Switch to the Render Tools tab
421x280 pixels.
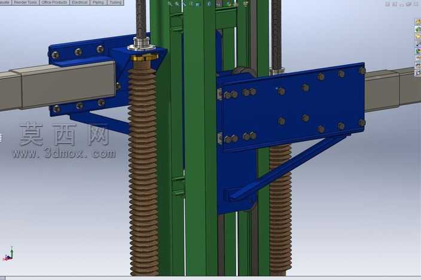point(26,2)
